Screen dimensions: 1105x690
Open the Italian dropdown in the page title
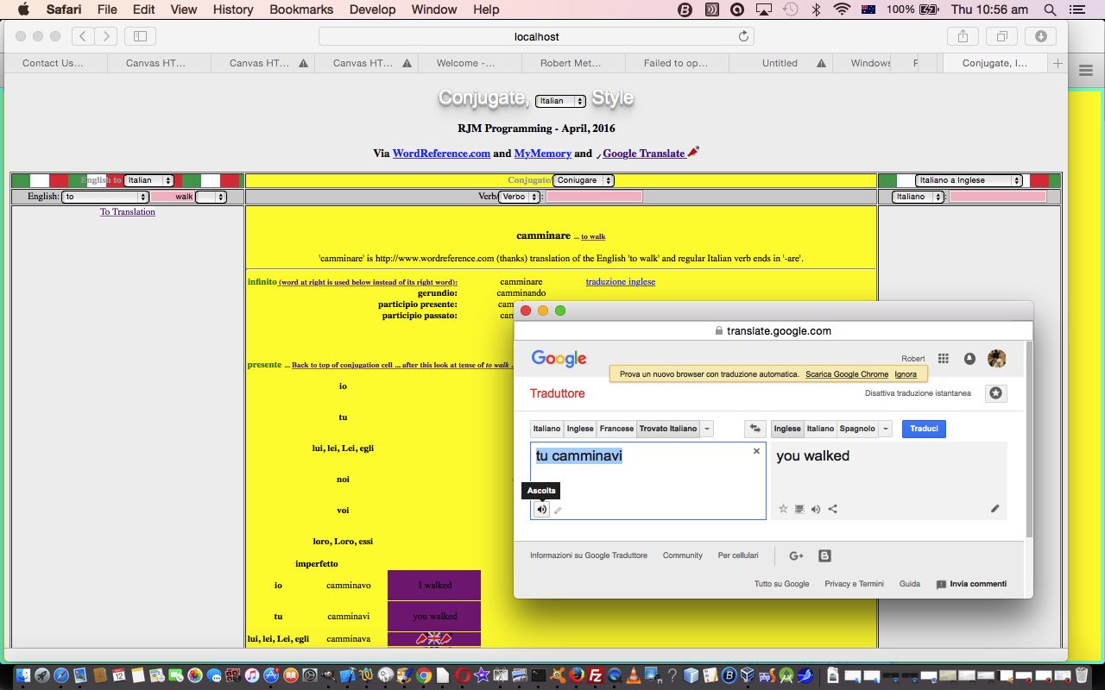[x=560, y=101]
